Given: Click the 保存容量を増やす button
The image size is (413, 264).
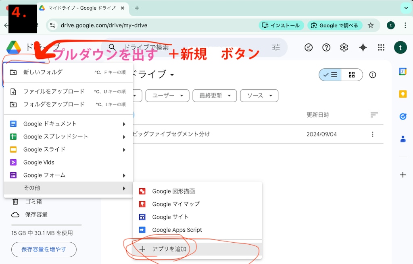Looking at the screenshot, I should (44, 250).
